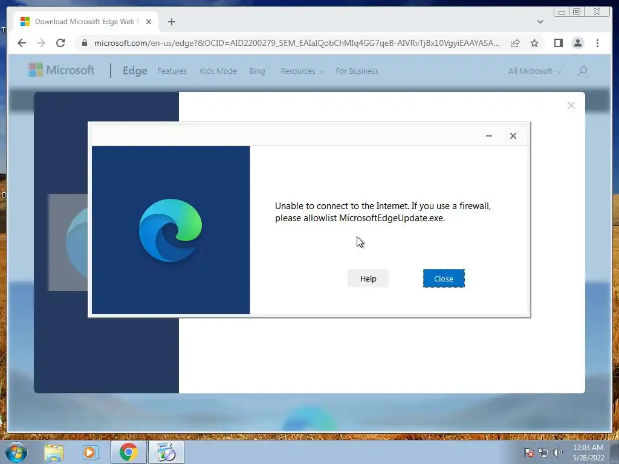Image resolution: width=619 pixels, height=464 pixels.
Task: Open Features in site navigation
Action: 172,71
